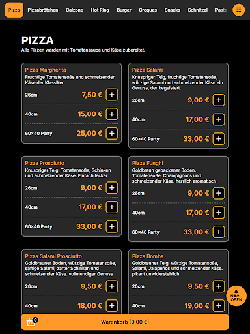Open the Schnitzel category tab
Viewport: 250px width, 334px height.
198,10
